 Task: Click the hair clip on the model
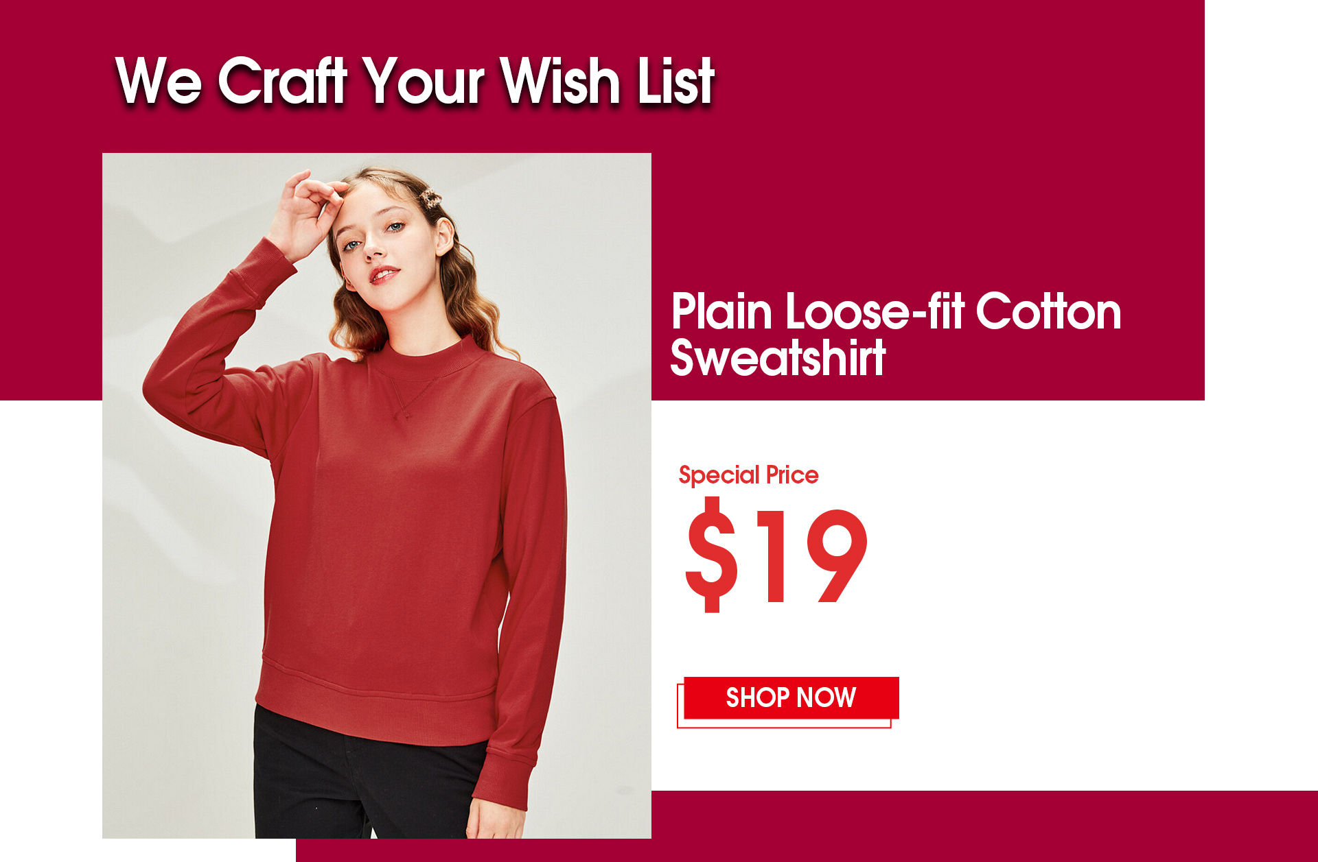(430, 199)
